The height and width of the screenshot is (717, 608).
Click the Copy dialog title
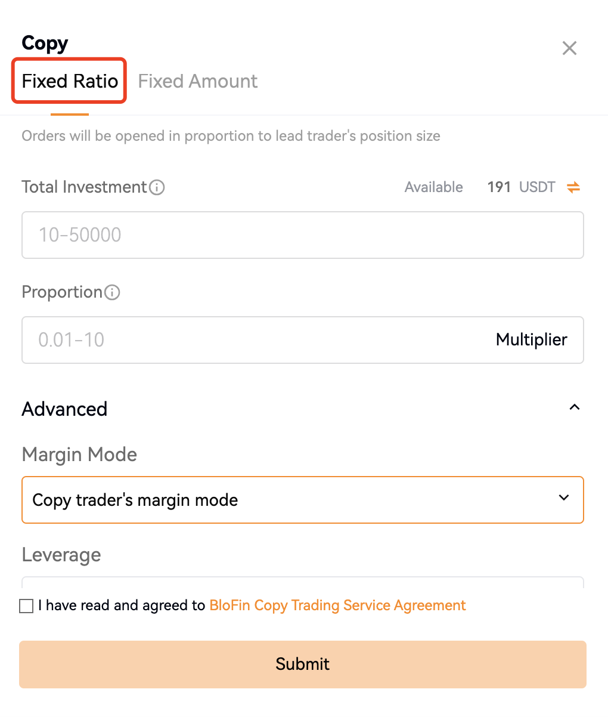click(x=45, y=44)
